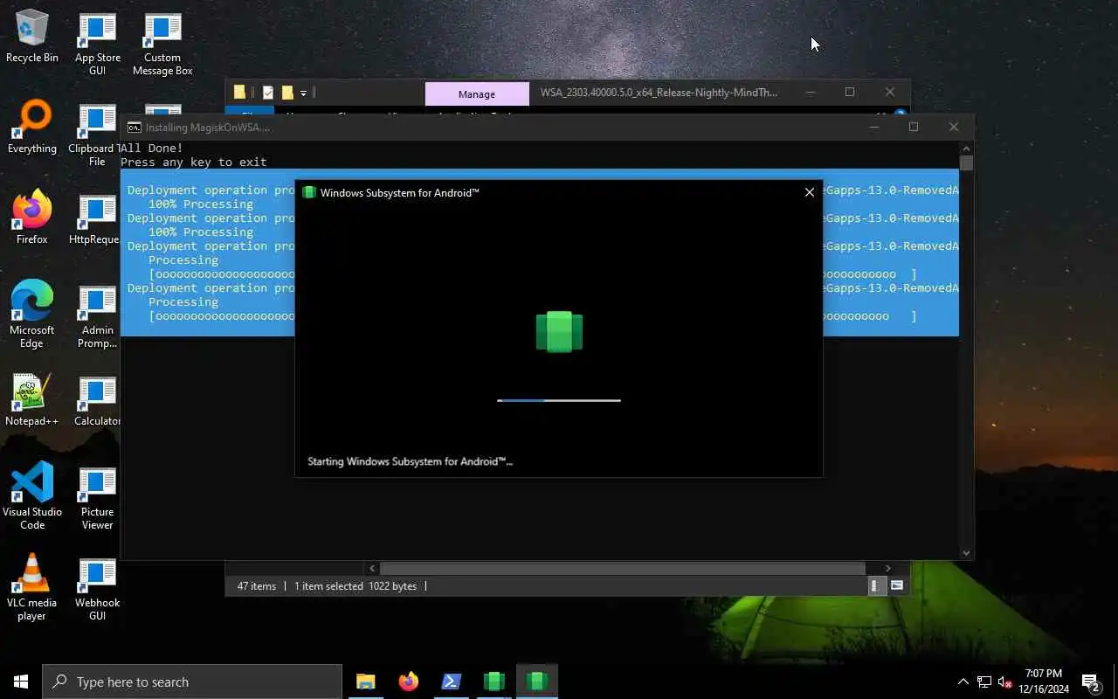Click console icon in MagiskOnWSA title bar
Image resolution: width=1118 pixels, height=699 pixels.
(x=134, y=127)
